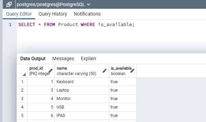The width and height of the screenshot is (206, 122).
Task: Show the Explain tab
Action: (88, 58)
